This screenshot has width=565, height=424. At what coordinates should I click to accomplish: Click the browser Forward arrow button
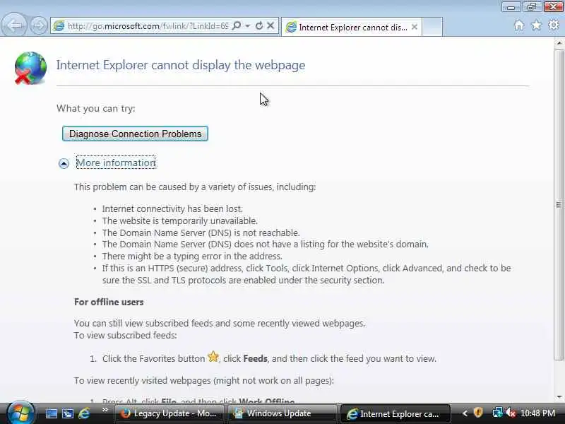[x=39, y=25]
